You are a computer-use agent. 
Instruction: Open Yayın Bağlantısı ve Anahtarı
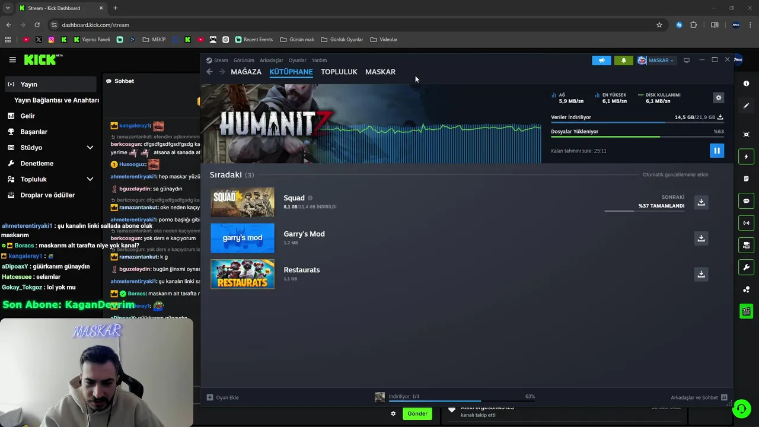(x=56, y=100)
